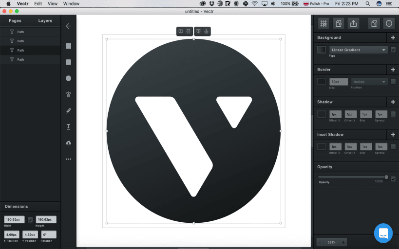The image size is (399, 249).
Task: Open the info icon in right panel
Action: [x=389, y=23]
